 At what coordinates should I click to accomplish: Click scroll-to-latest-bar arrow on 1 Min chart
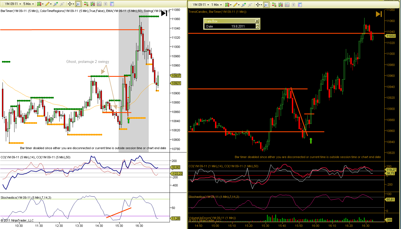(379, 14)
